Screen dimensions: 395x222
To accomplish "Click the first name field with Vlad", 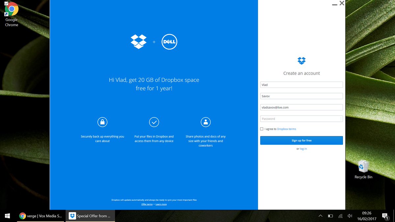I will point(302,85).
